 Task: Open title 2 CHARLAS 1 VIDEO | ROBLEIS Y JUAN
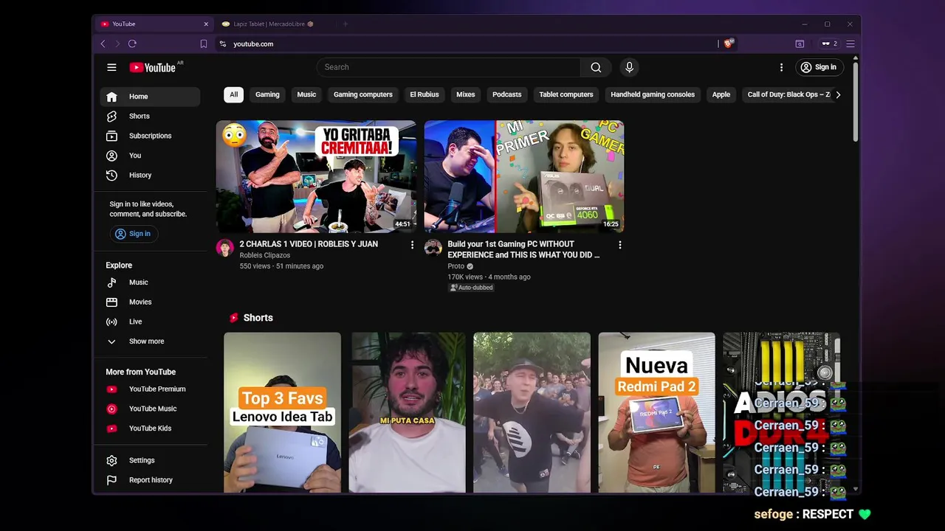309,244
